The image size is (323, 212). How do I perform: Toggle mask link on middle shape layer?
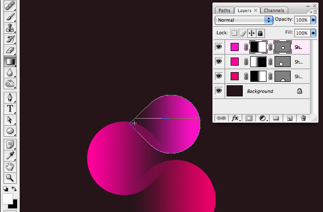(246, 62)
